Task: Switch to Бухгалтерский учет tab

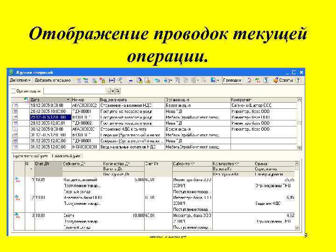Action: [30, 156]
